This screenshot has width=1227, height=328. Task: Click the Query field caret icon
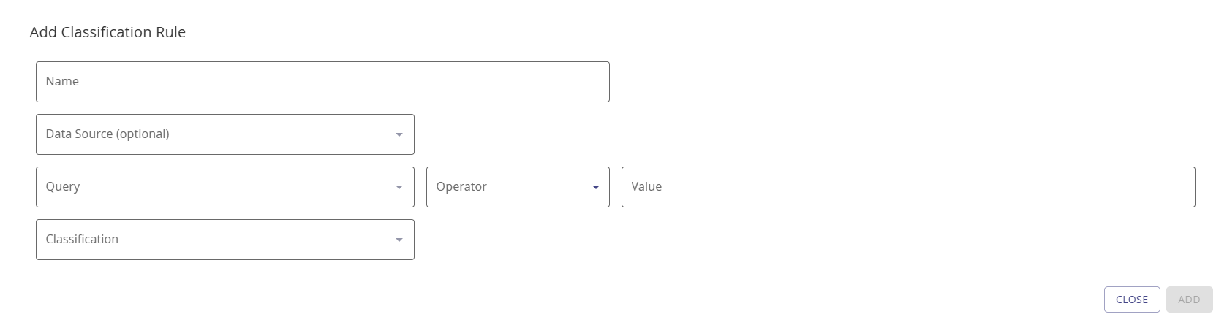(x=399, y=188)
